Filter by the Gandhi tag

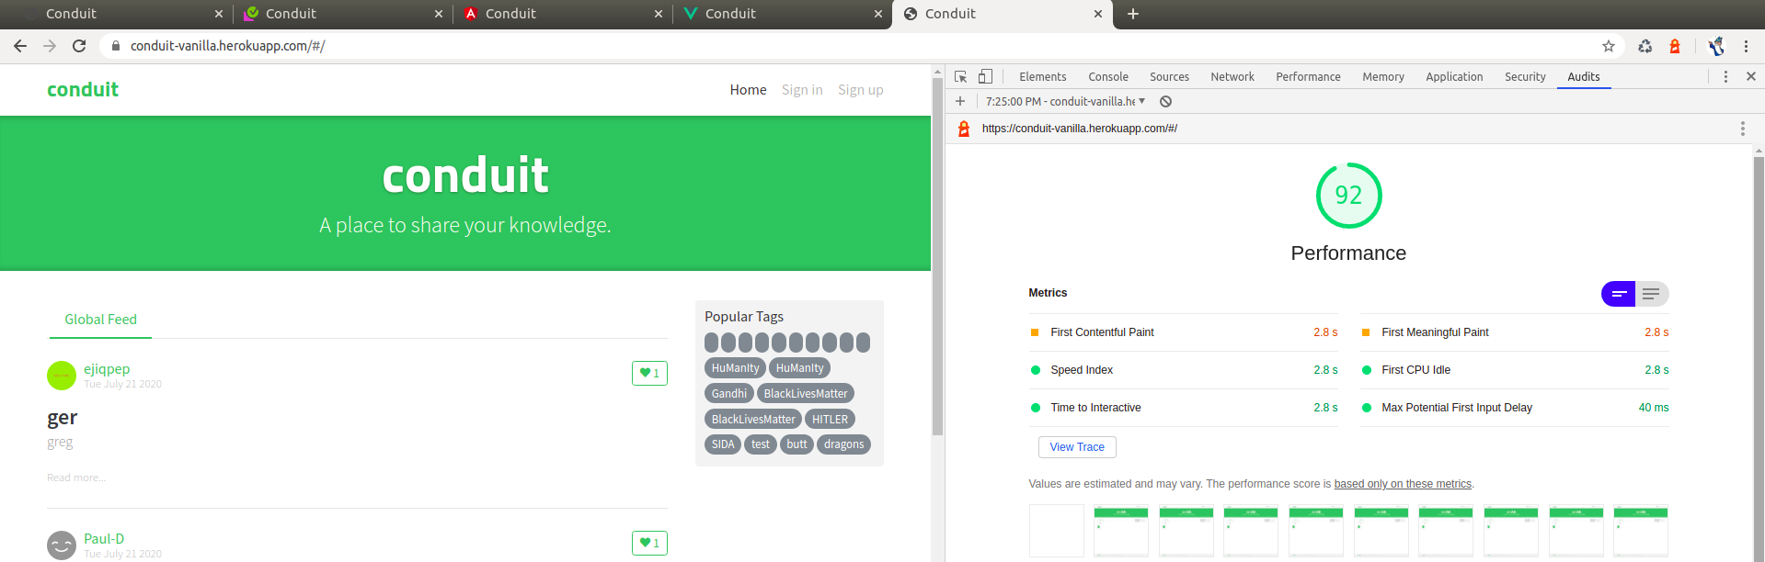pos(729,393)
